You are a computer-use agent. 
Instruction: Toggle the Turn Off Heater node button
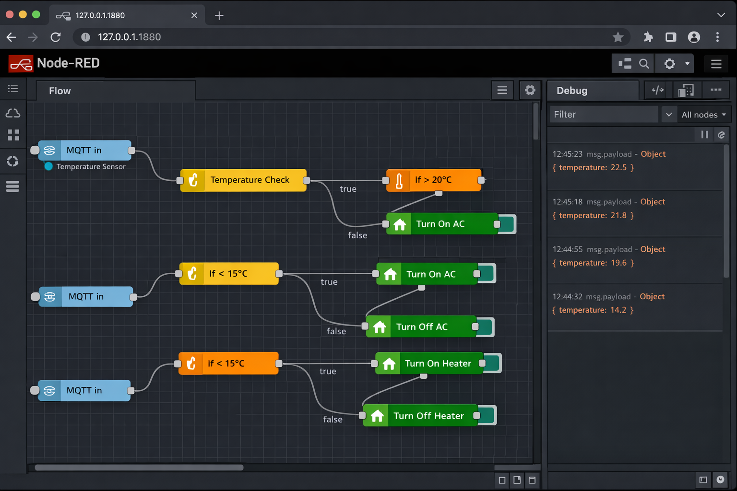(x=487, y=416)
